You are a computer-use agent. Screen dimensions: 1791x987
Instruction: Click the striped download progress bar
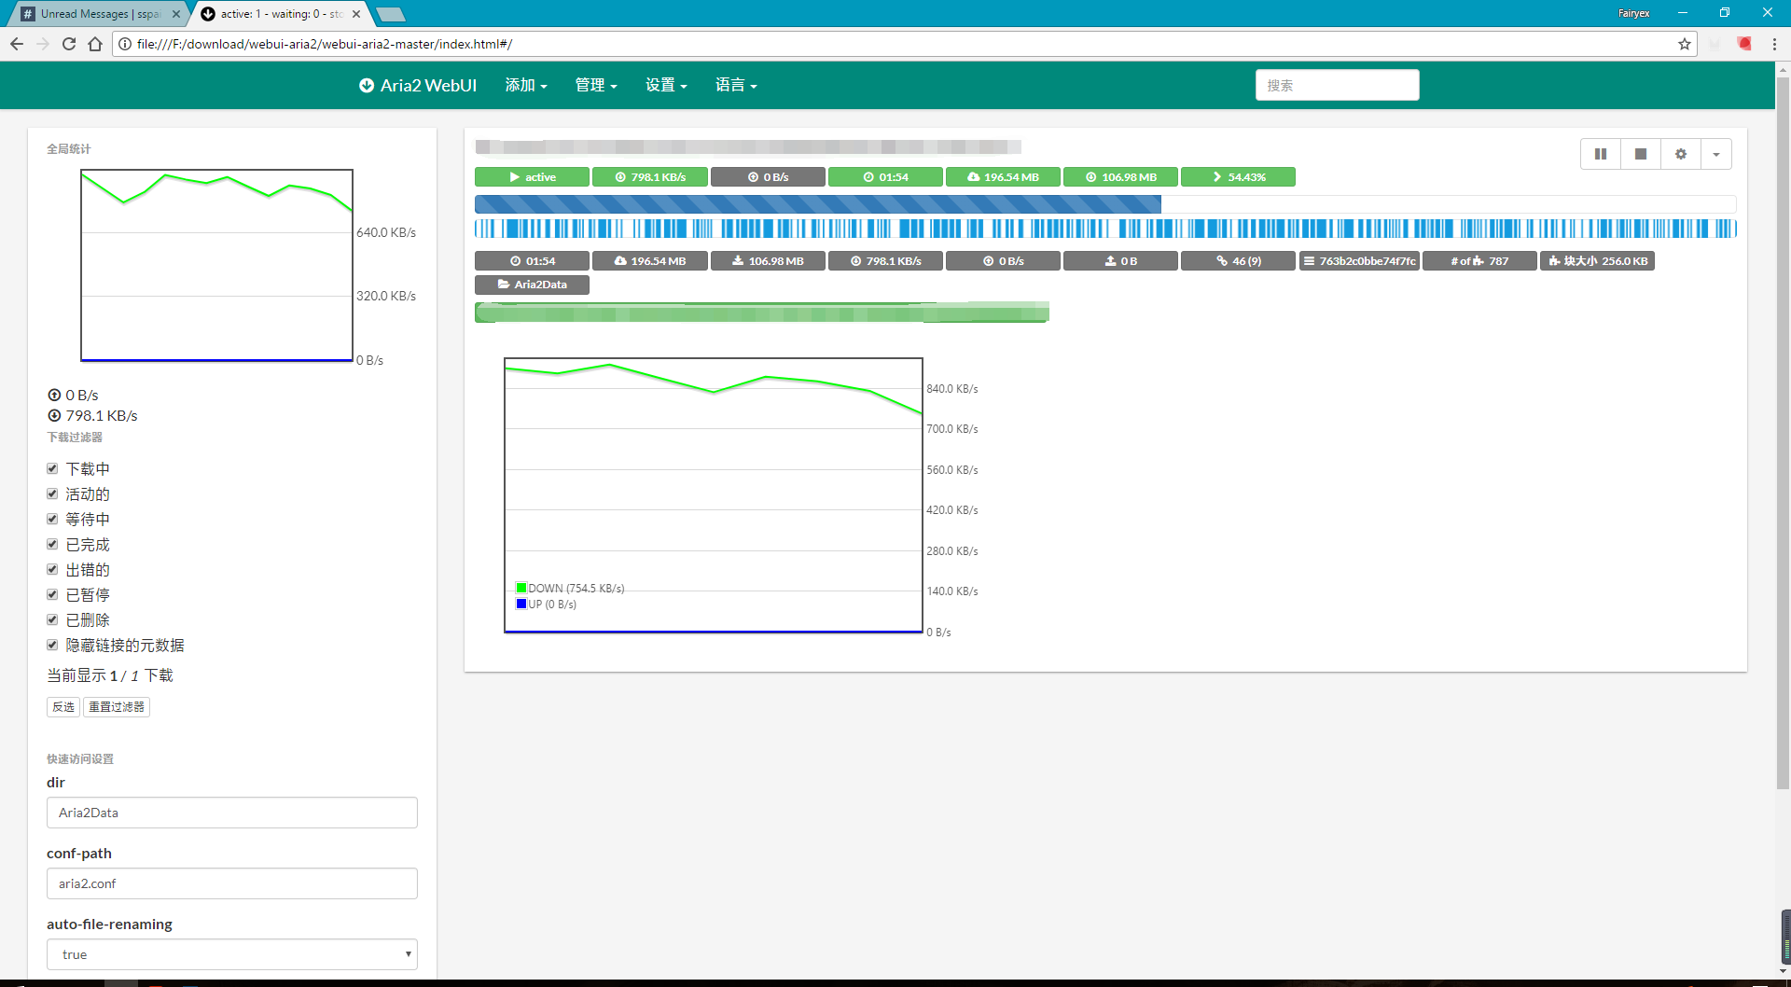[x=817, y=204]
